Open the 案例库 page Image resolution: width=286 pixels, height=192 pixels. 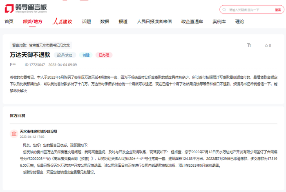[x=219, y=22]
